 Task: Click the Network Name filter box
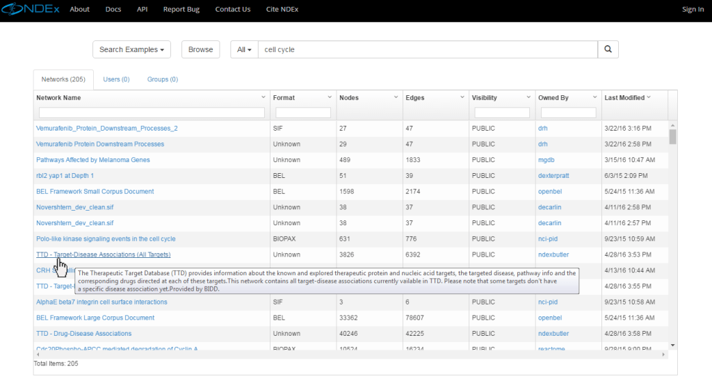[152, 113]
